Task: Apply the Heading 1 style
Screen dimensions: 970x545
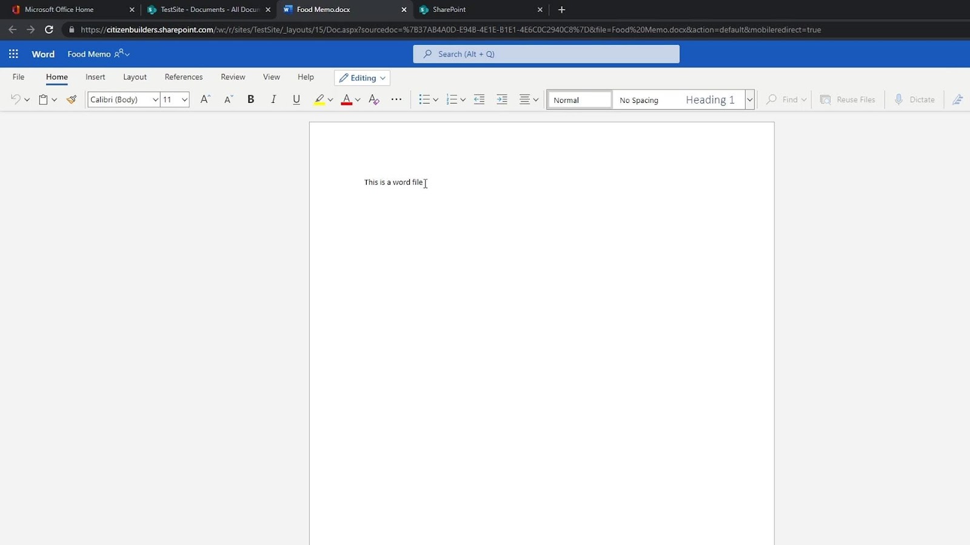Action: 709,100
